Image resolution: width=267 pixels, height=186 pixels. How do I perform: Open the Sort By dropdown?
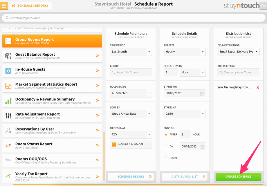(x=131, y=114)
